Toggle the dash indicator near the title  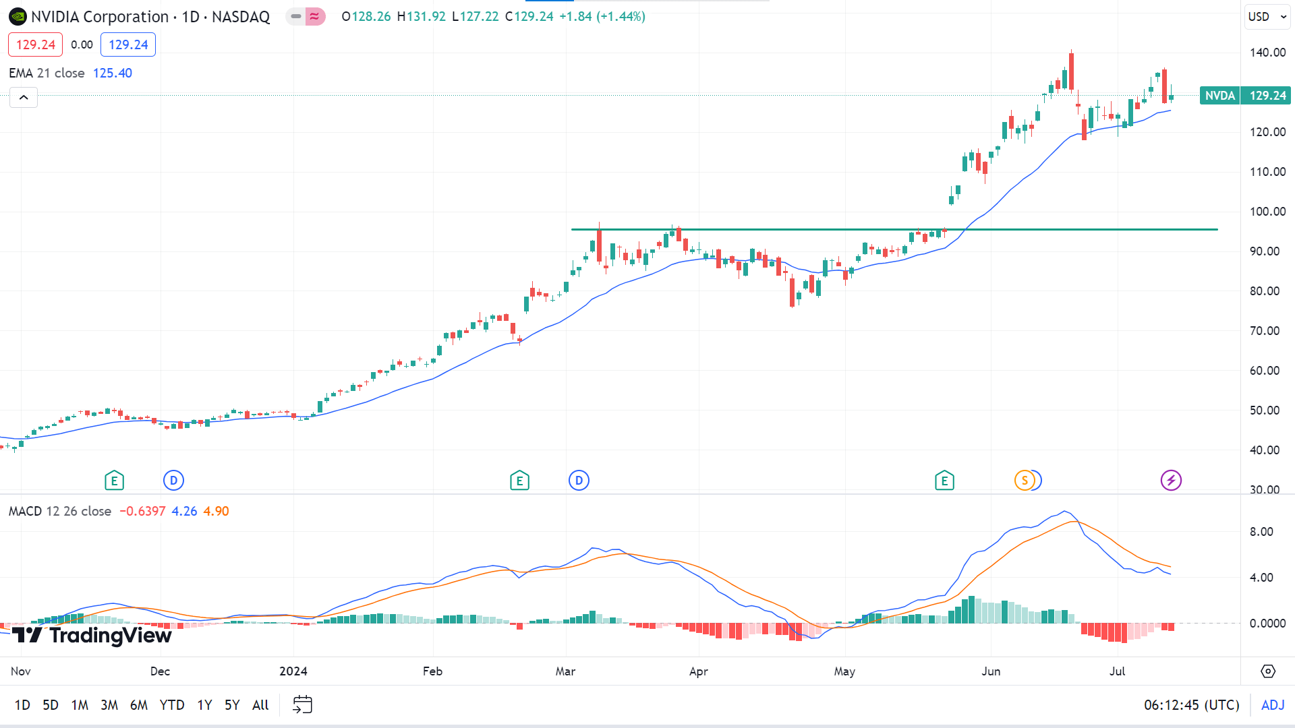tap(295, 16)
